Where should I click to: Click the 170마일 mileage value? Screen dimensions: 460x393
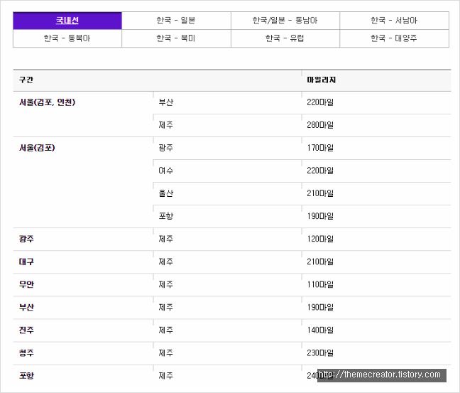click(320, 148)
